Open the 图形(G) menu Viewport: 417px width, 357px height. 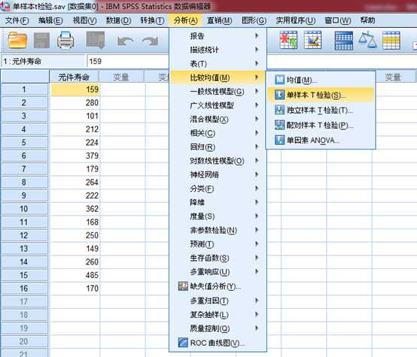(x=254, y=20)
